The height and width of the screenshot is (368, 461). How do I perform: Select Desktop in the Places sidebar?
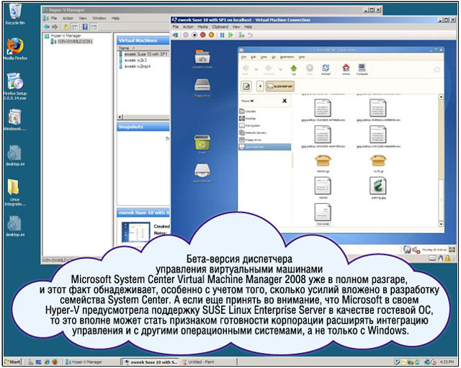coord(247,118)
